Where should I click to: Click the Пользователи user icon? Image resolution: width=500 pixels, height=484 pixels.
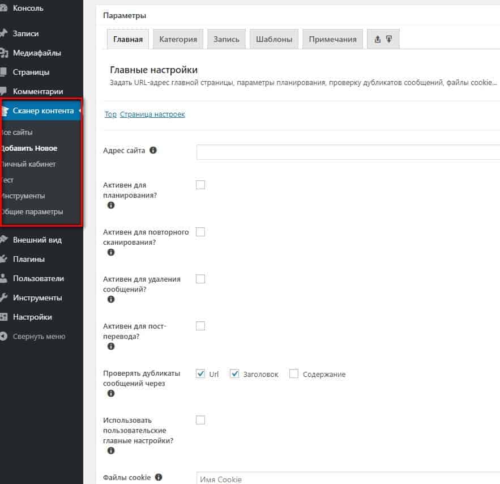click(x=4, y=278)
